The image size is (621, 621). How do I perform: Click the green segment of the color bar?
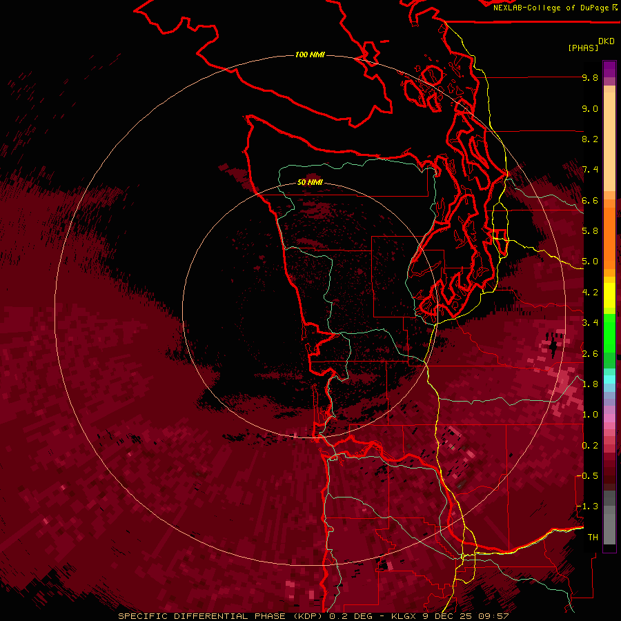click(609, 333)
